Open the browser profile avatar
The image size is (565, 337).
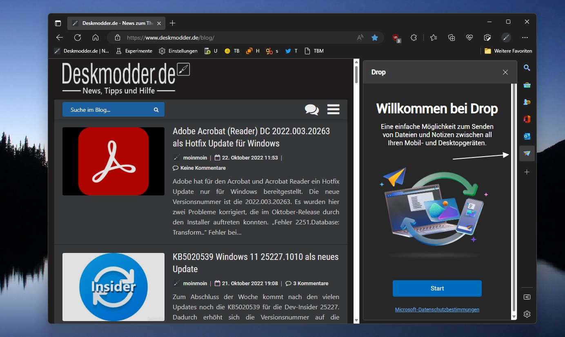(x=506, y=38)
